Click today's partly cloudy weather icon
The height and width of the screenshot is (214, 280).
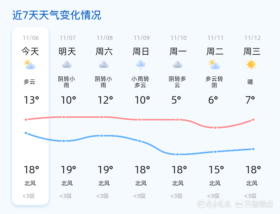point(29,64)
